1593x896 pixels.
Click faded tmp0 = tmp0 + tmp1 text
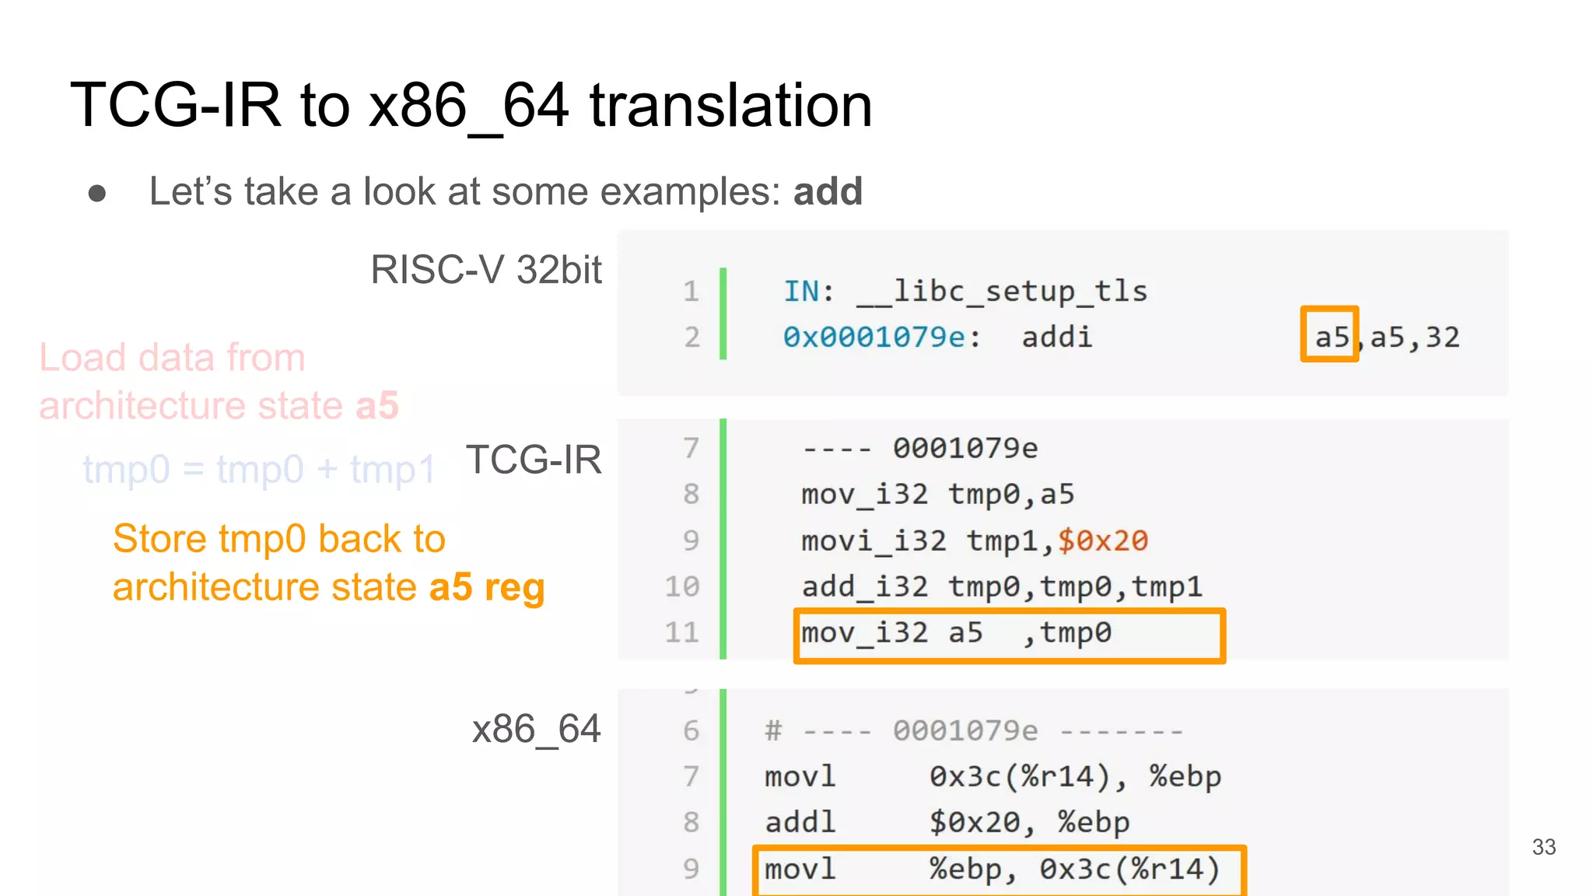tap(258, 470)
